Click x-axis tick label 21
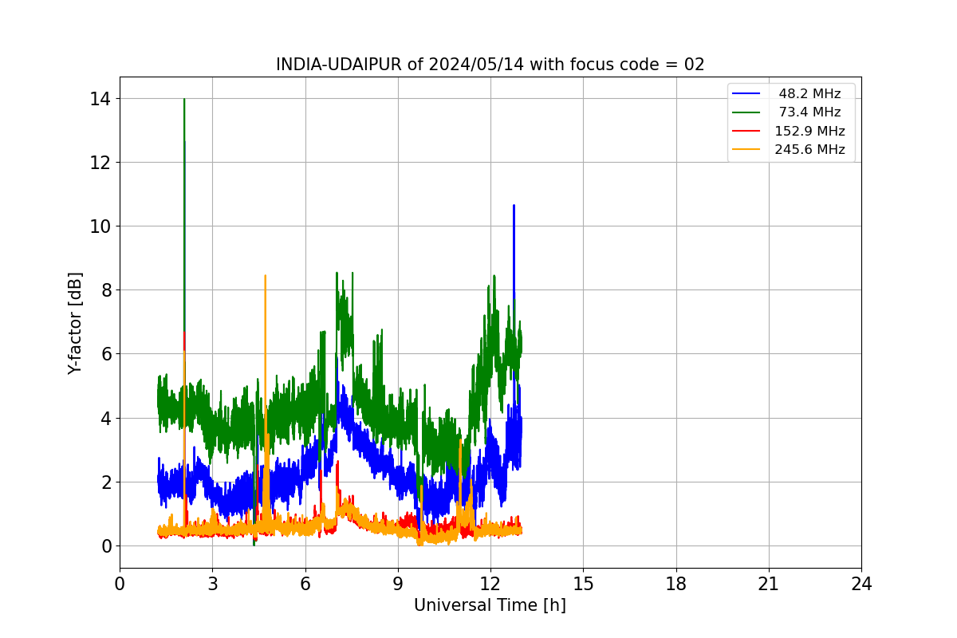957x638 pixels. click(x=768, y=584)
